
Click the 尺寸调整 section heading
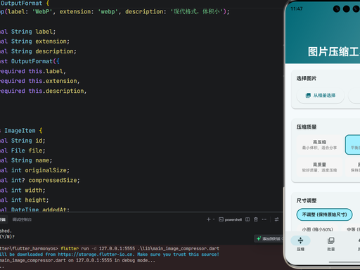tap(307, 200)
